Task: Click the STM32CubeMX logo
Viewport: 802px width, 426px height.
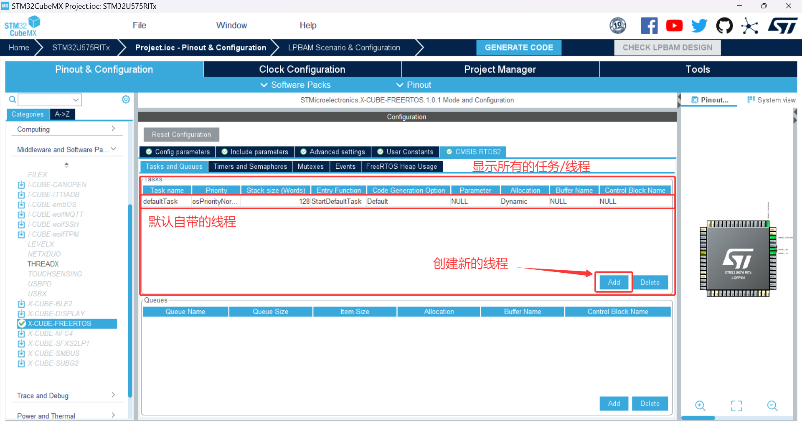Action: [22, 26]
